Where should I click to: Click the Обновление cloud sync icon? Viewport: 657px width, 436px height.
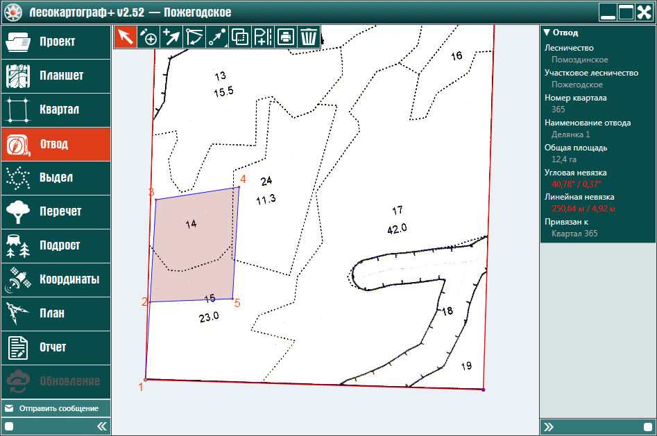click(17, 381)
